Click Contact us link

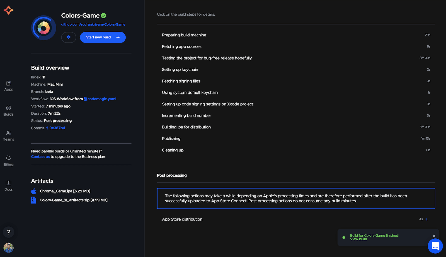(x=40, y=157)
